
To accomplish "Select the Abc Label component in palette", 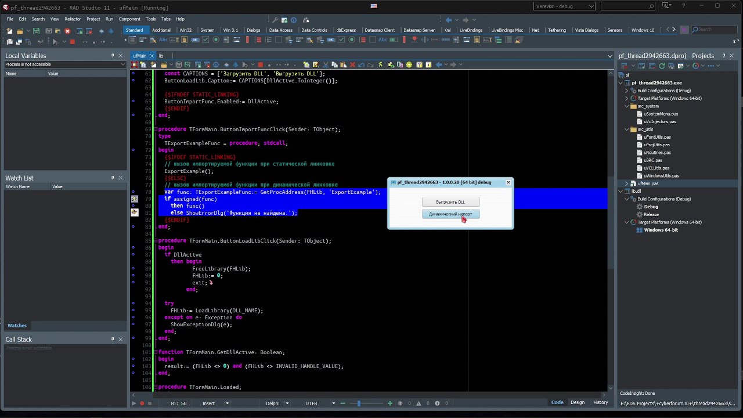I will [x=163, y=39].
